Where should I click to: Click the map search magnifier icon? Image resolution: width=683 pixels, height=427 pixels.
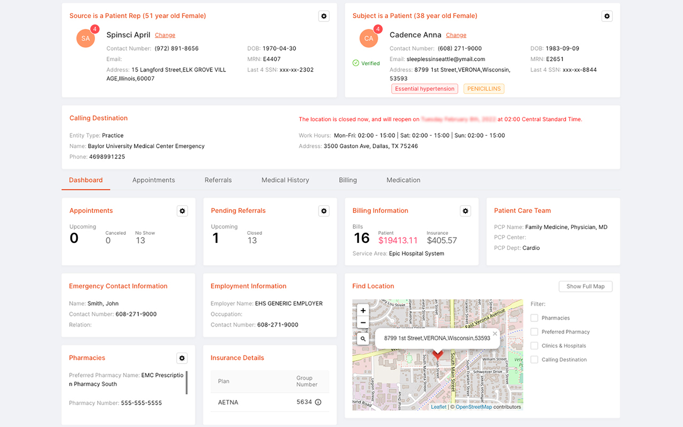(363, 338)
